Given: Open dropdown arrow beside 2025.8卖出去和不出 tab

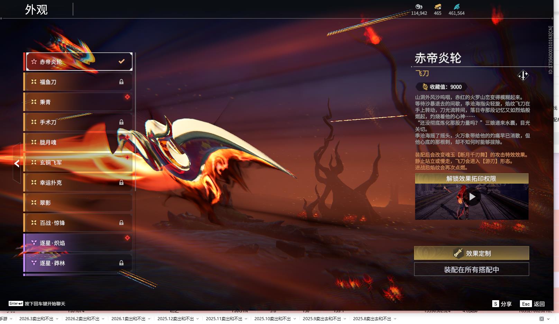Looking at the screenshot, I should 395,319.
